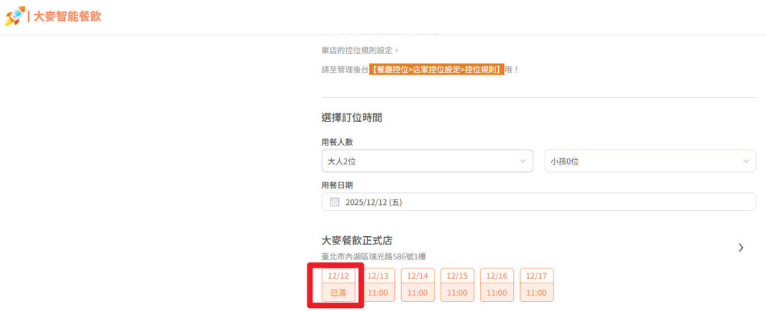This screenshot has width=766, height=311.
Task: Click the 大麥餐飲正式店 store name
Action: (357, 241)
